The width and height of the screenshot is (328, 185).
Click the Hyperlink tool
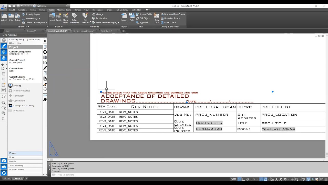142,22
